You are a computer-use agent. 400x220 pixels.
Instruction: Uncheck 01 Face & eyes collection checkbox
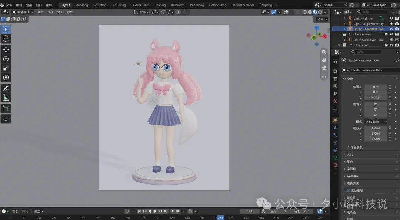(x=386, y=34)
